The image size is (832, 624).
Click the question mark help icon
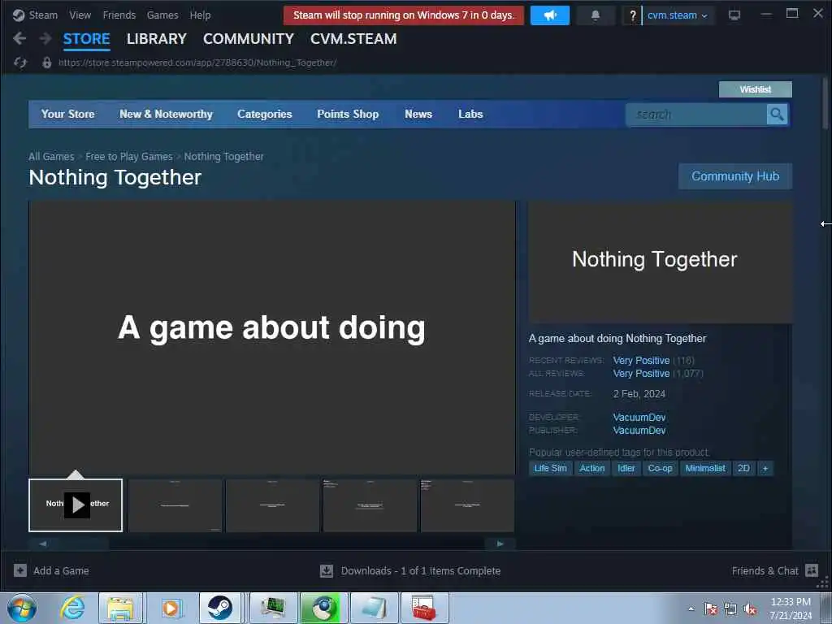(632, 15)
